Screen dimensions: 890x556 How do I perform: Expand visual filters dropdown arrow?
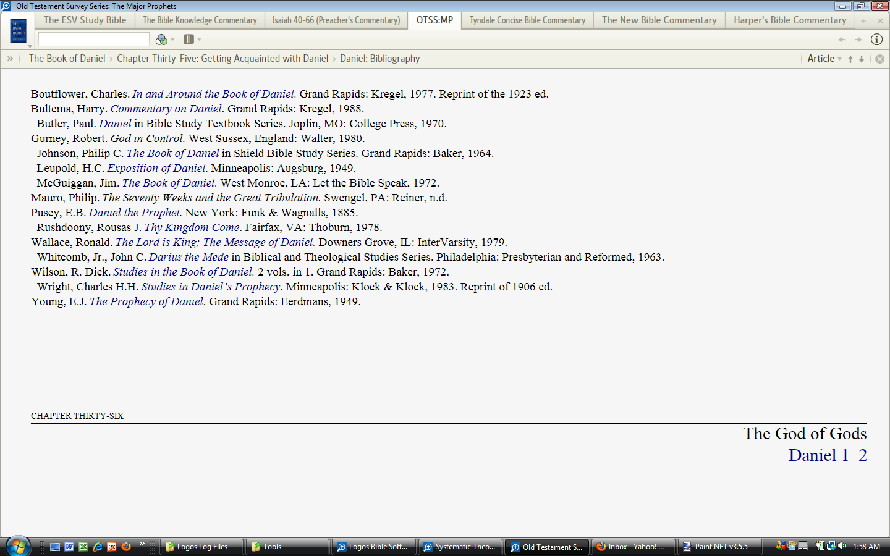tap(172, 40)
